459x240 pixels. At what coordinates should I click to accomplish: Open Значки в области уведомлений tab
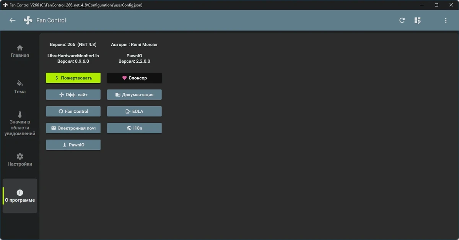[20, 123]
